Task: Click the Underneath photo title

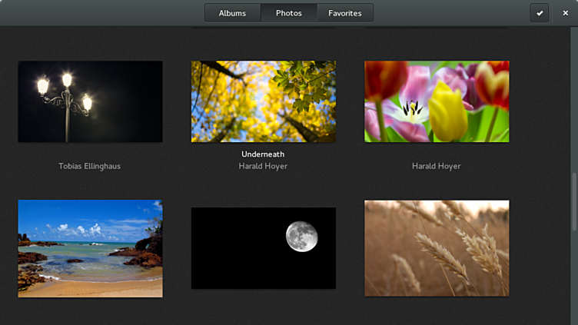Action: click(x=263, y=154)
